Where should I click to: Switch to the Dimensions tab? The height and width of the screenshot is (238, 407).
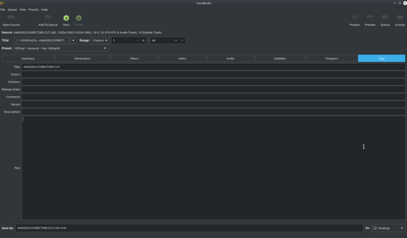[82, 59]
